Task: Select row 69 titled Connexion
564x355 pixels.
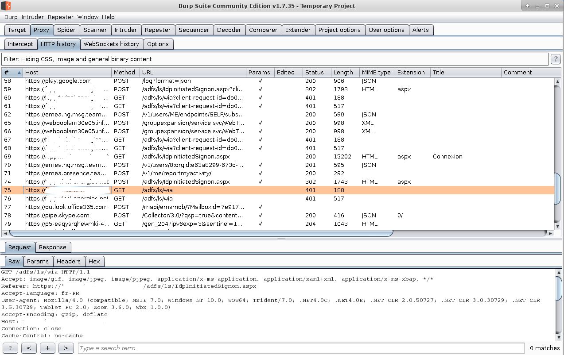Action: pyautogui.click(x=278, y=156)
